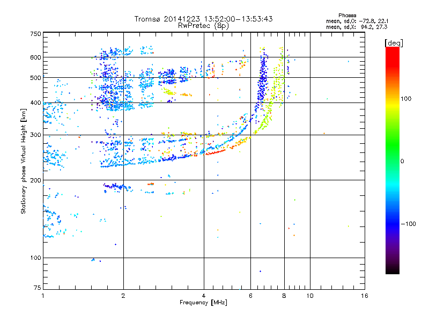Click the y-axis '200' tick label
This screenshot has width=429, height=322.
36,180
